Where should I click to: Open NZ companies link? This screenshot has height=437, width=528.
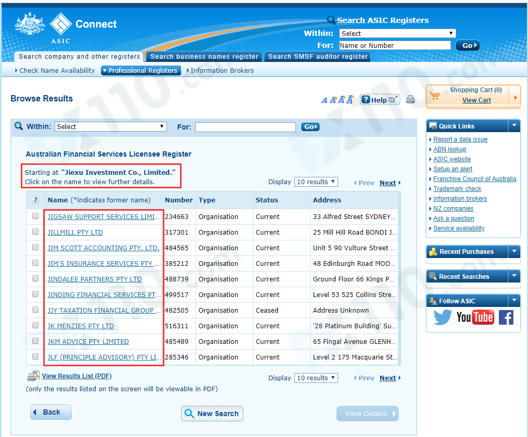[x=453, y=209]
